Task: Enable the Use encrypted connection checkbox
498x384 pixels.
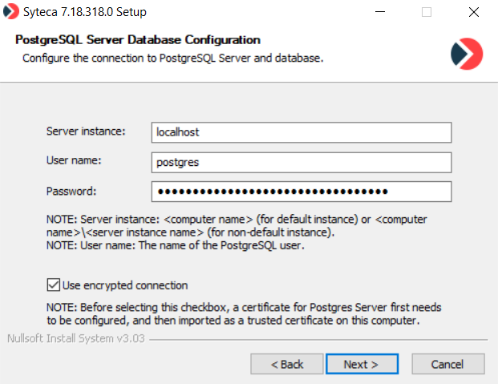Action: click(54, 285)
